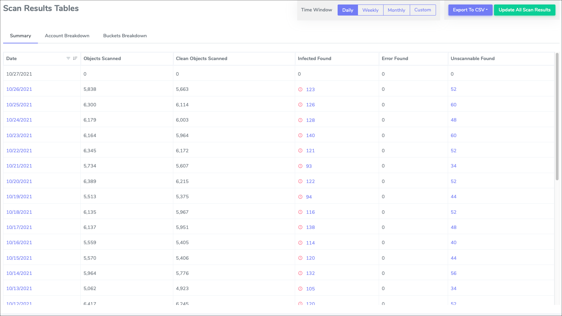Open the Buckets Breakdown tab
The image size is (562, 316).
point(125,36)
